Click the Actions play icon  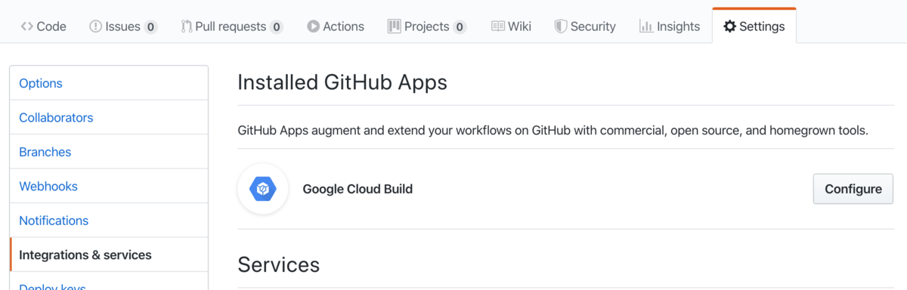313,26
